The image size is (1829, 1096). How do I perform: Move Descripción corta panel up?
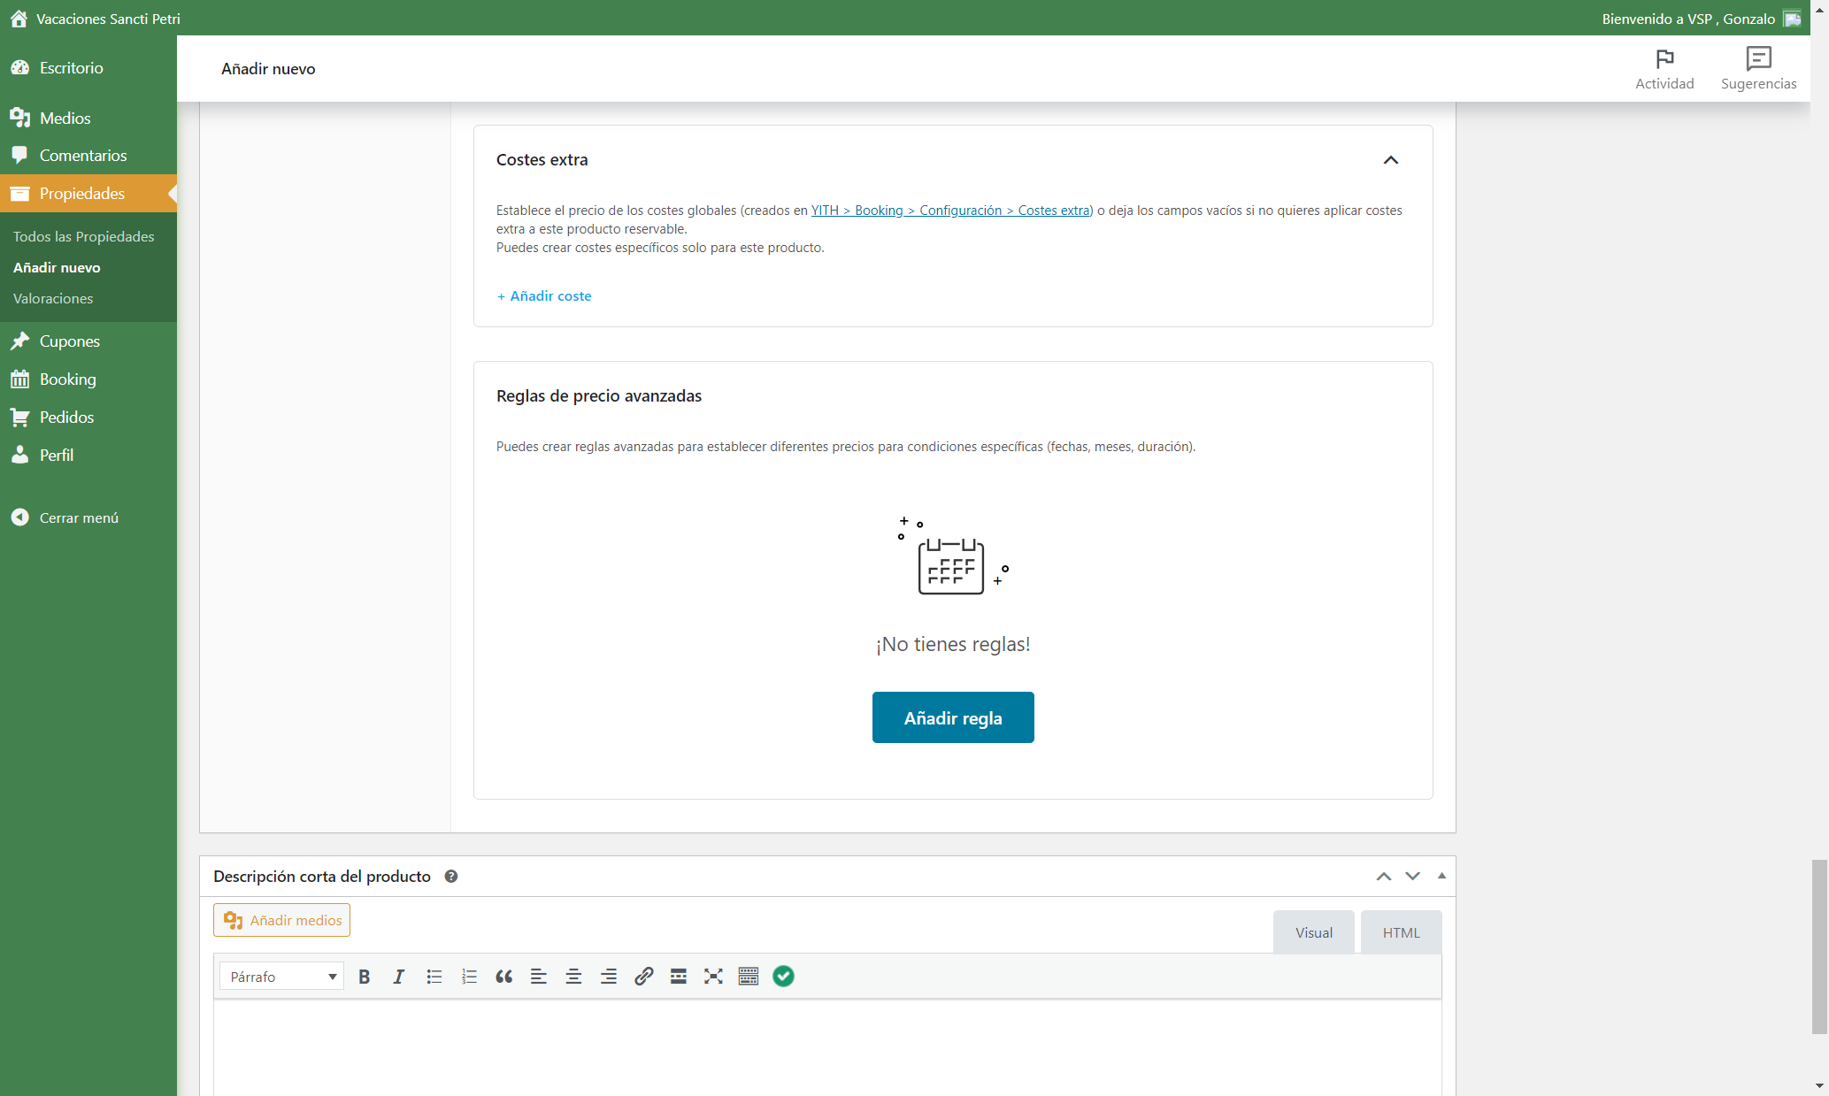point(1384,877)
